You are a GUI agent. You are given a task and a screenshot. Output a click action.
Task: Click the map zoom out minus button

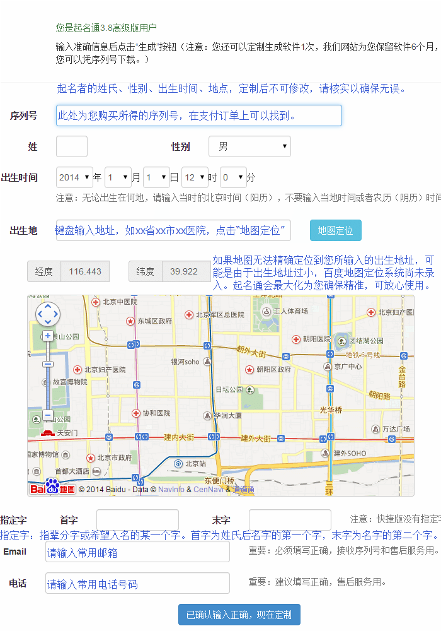(x=48, y=415)
